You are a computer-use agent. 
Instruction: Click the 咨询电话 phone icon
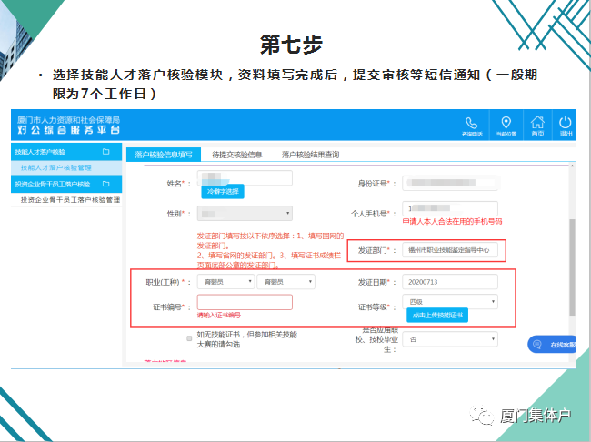click(471, 124)
